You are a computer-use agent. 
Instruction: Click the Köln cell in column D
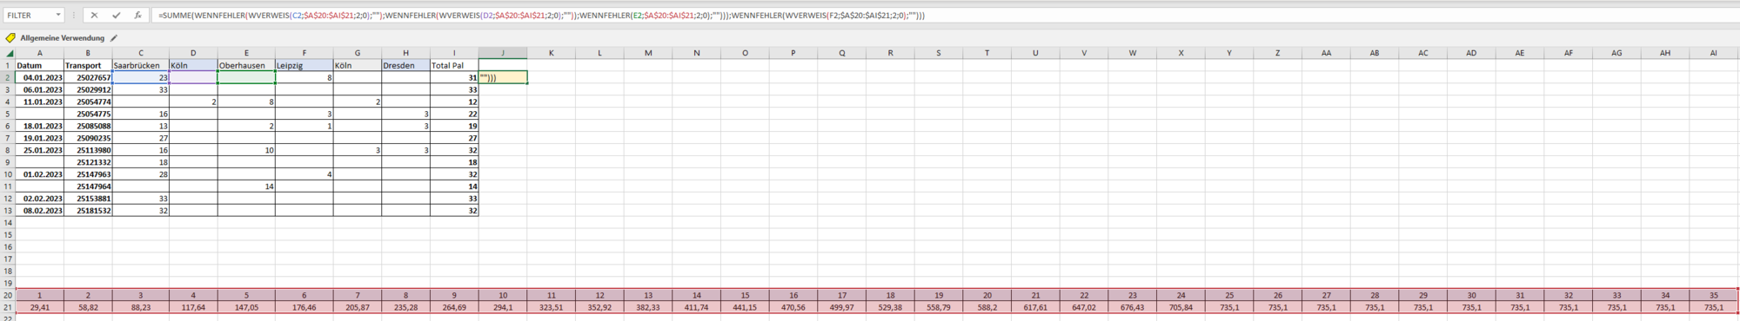[193, 65]
